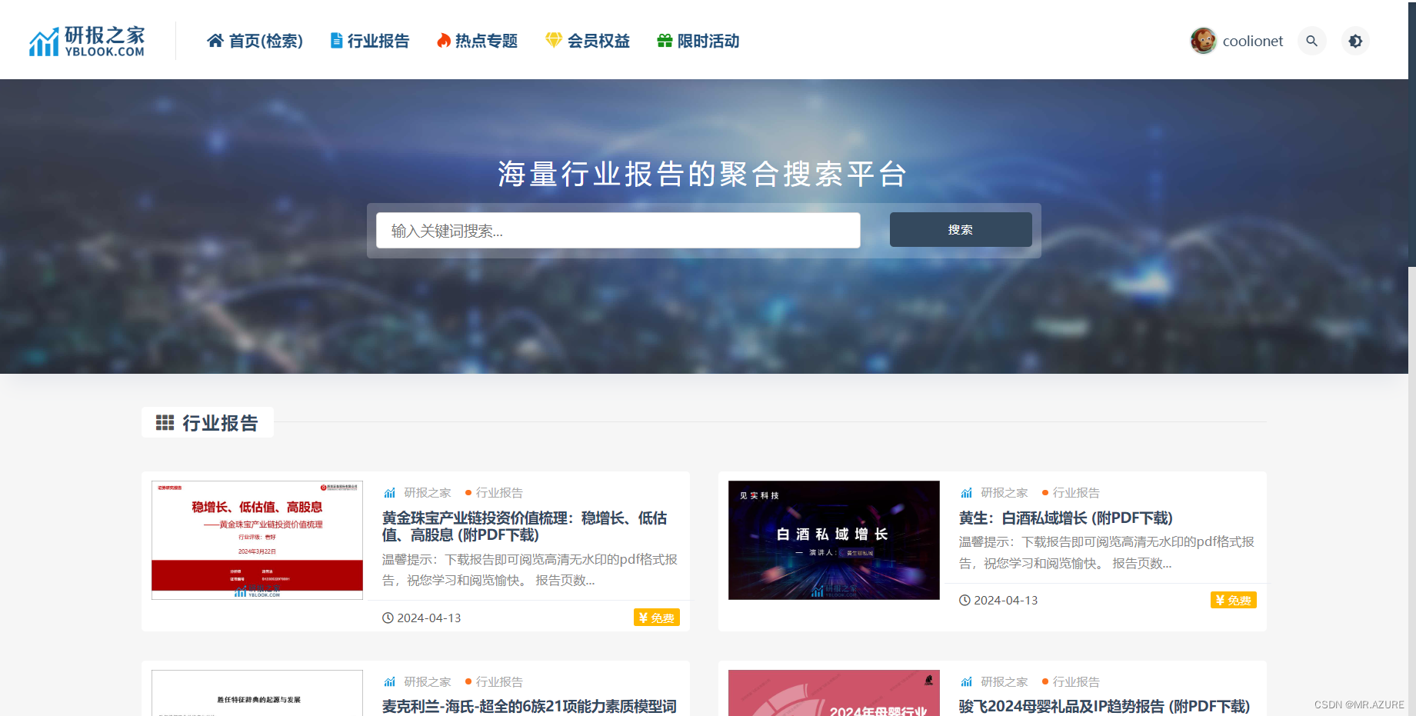Image resolution: width=1416 pixels, height=716 pixels.
Task: Open the 麦克利兰-海氏 competency model report title
Action: coord(529,706)
